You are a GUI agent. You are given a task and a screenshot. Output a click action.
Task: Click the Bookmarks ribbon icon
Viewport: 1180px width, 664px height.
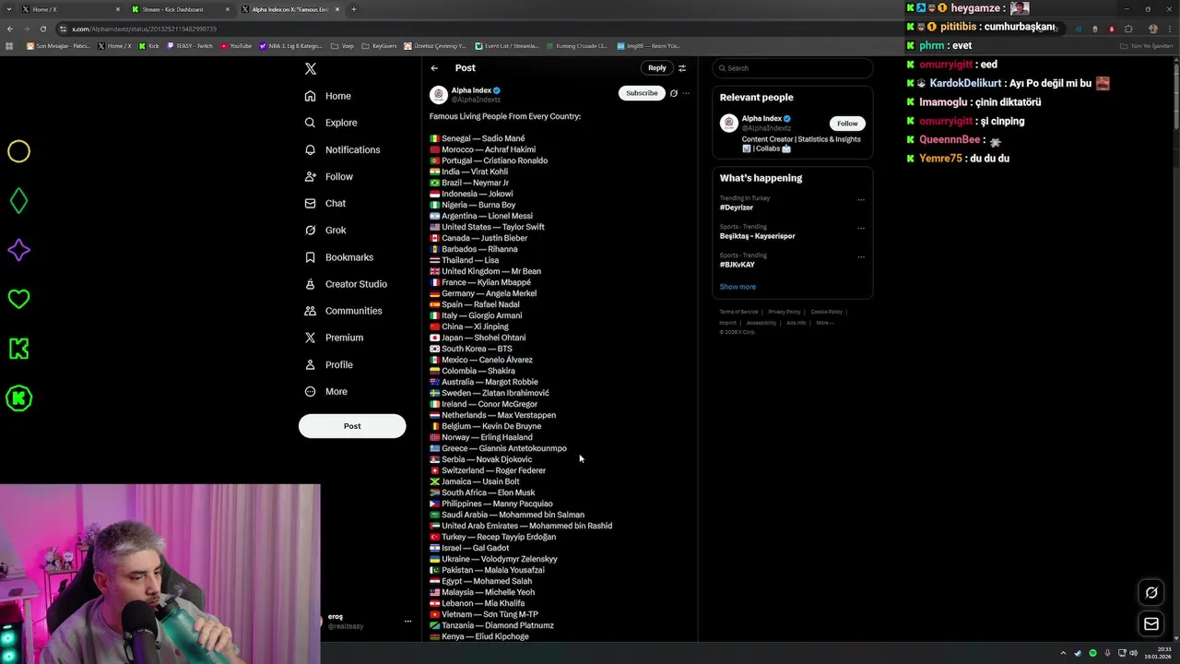310,257
